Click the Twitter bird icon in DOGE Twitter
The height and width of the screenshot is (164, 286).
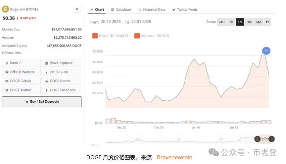point(7,90)
